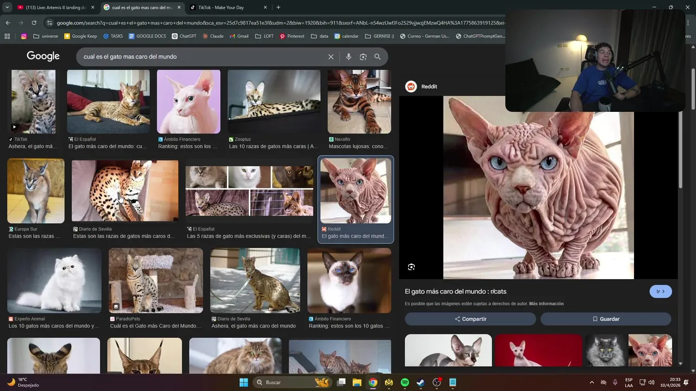This screenshot has height=391, width=696.
Task: Open Windows Start menu
Action: point(244,382)
